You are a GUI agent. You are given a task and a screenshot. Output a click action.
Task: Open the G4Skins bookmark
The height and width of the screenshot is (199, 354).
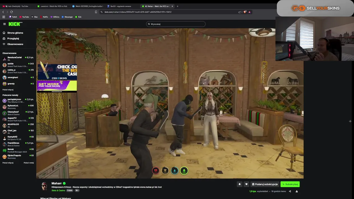tap(55, 17)
